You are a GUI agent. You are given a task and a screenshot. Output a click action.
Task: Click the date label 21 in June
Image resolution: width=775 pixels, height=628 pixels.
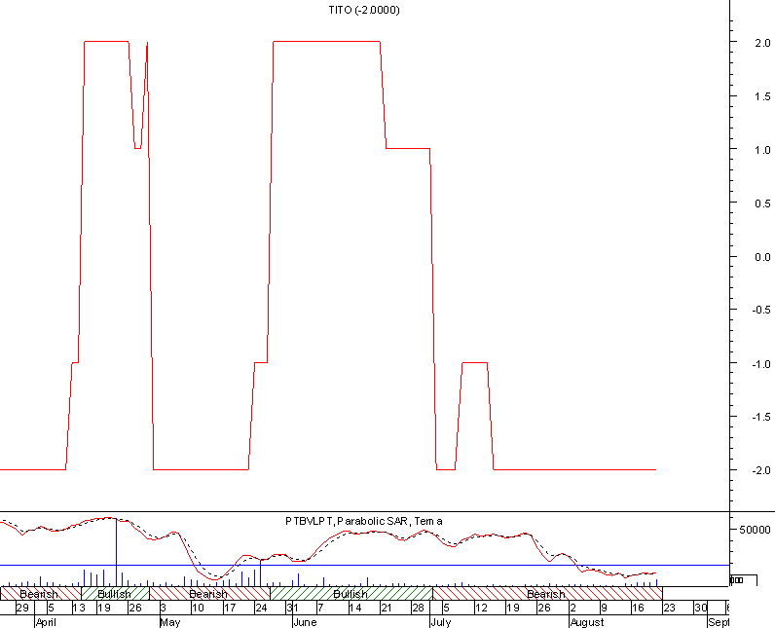click(387, 608)
